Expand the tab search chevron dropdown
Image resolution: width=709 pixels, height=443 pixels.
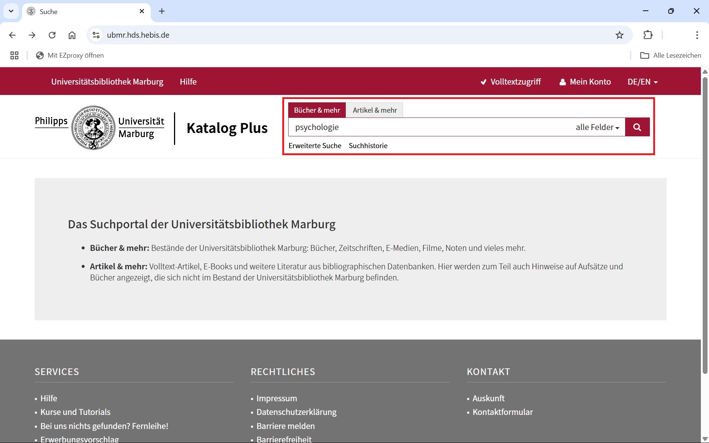click(x=11, y=11)
